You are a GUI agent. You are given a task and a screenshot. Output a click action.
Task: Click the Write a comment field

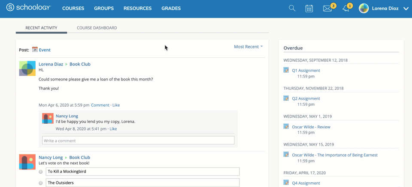(138, 140)
